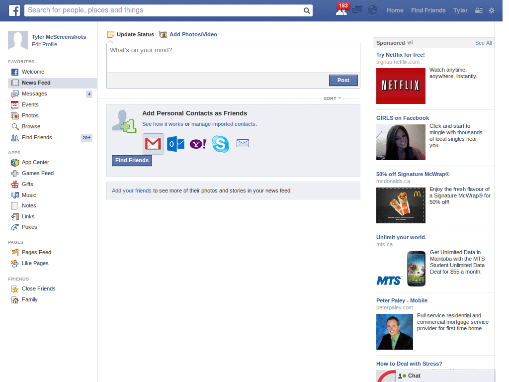
Task: Click the Welcome sidebar icon
Action: pyautogui.click(x=15, y=72)
